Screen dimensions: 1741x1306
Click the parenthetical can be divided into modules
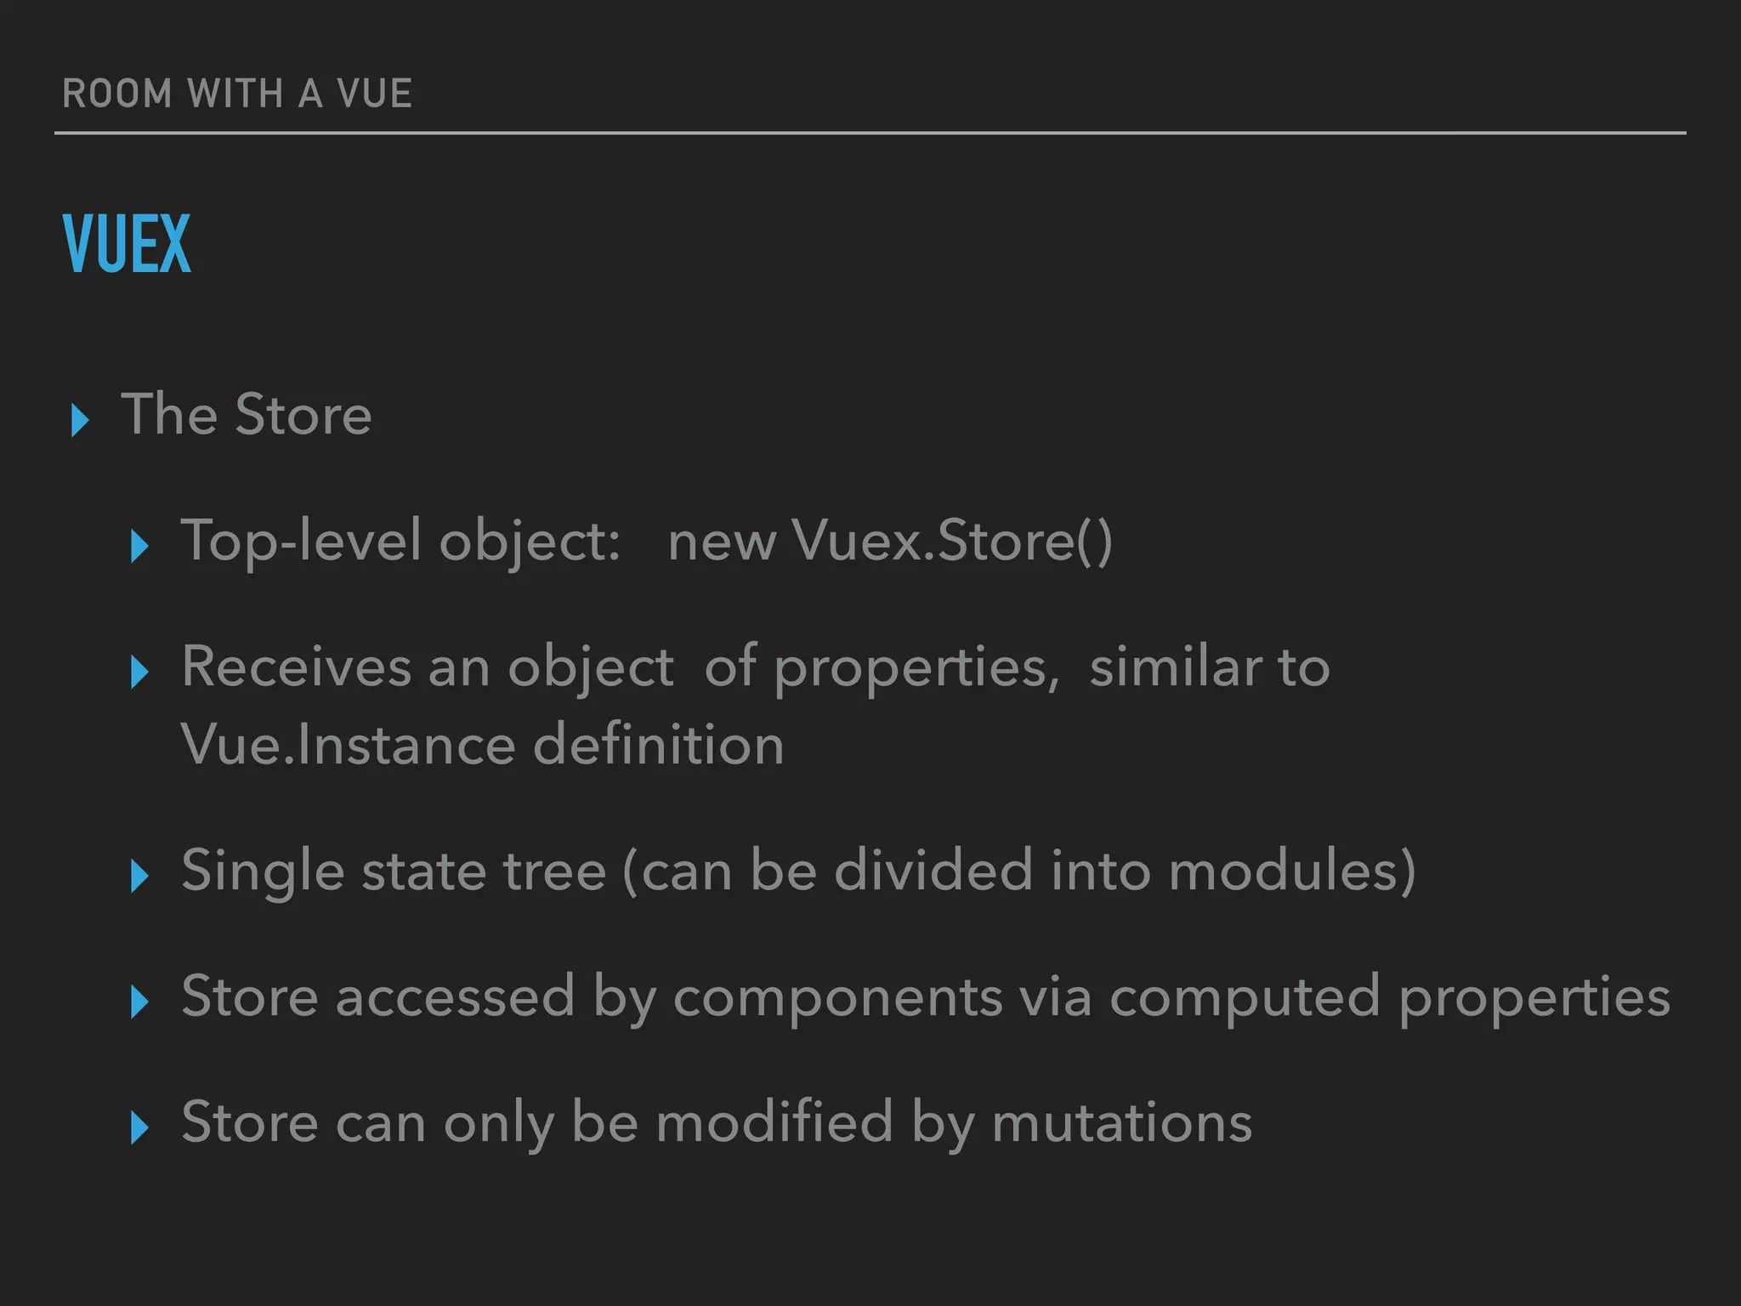point(1019,872)
